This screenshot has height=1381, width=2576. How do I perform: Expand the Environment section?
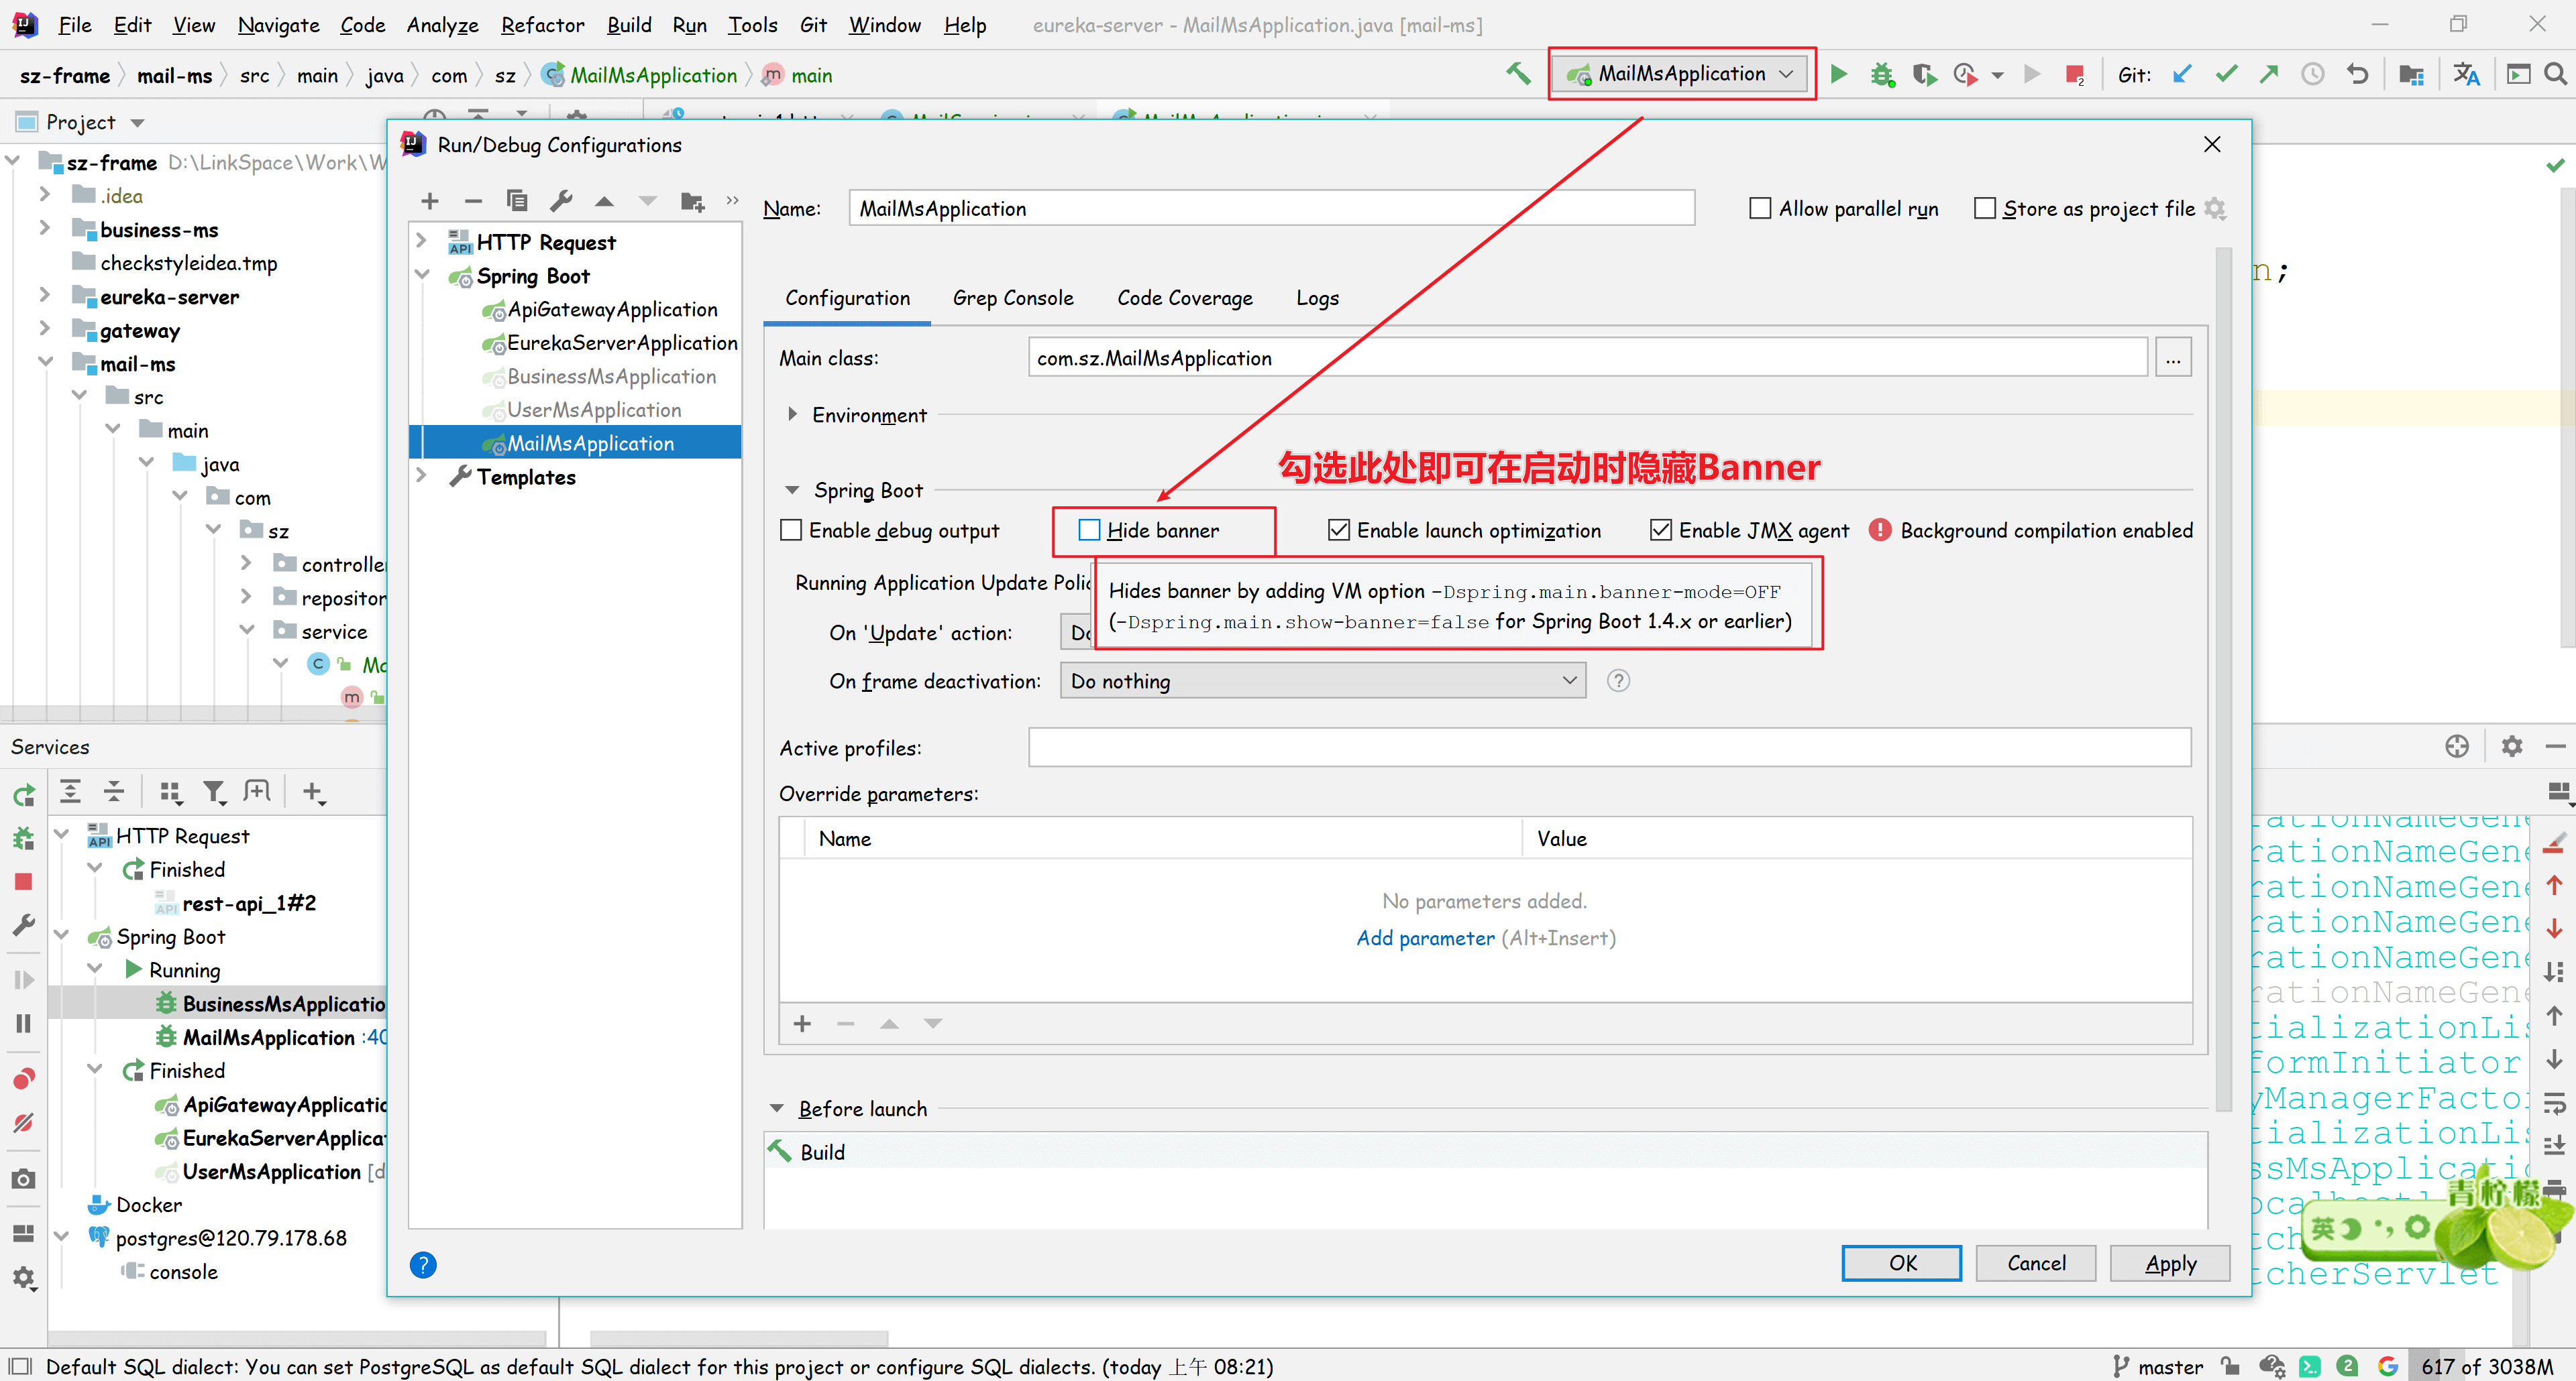792,415
